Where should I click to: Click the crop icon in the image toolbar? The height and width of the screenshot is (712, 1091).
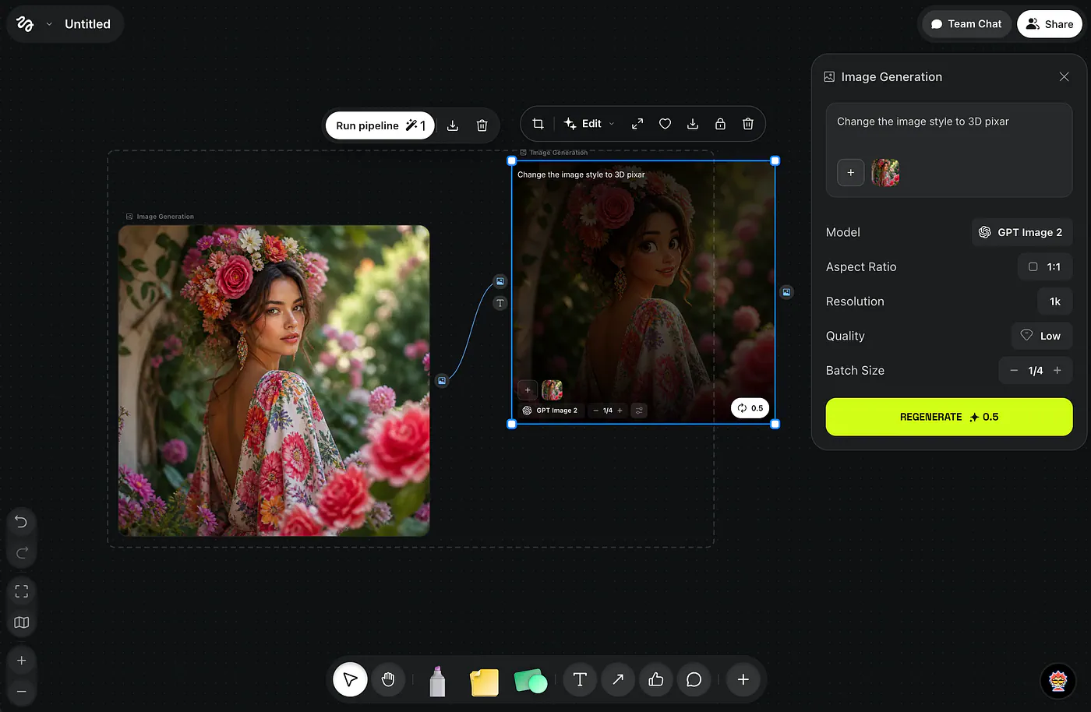pyautogui.click(x=538, y=124)
